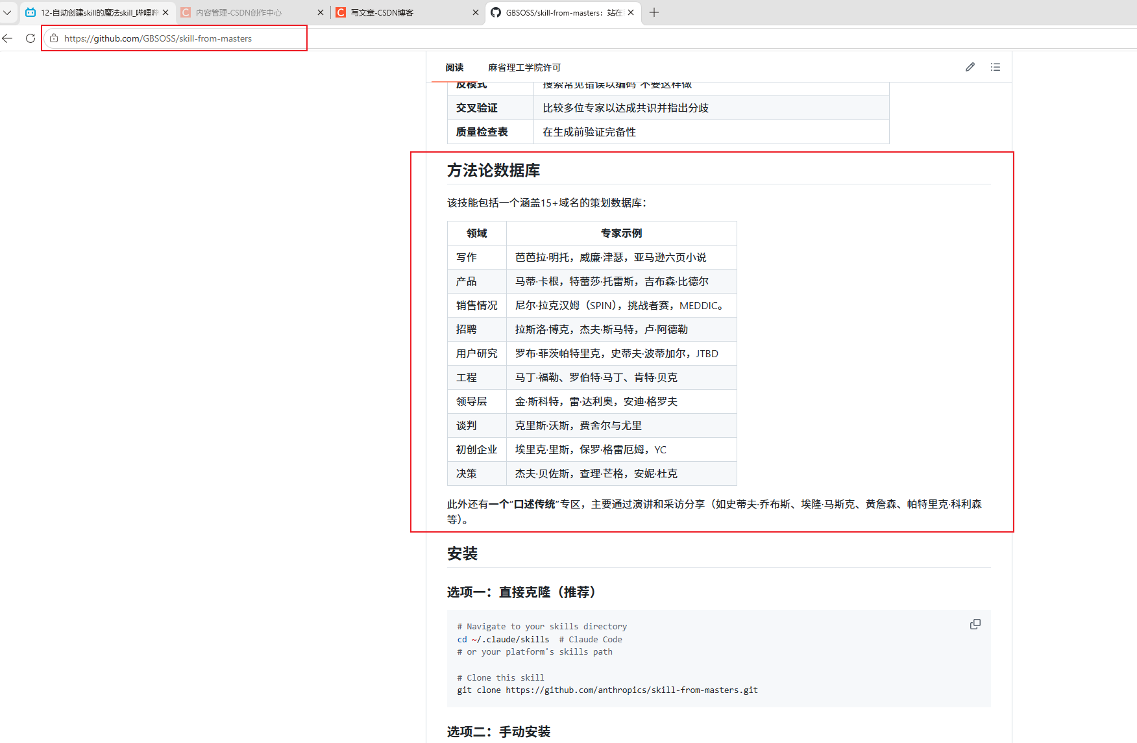Click the 芭芭拉·明托 experts cell

(622, 257)
